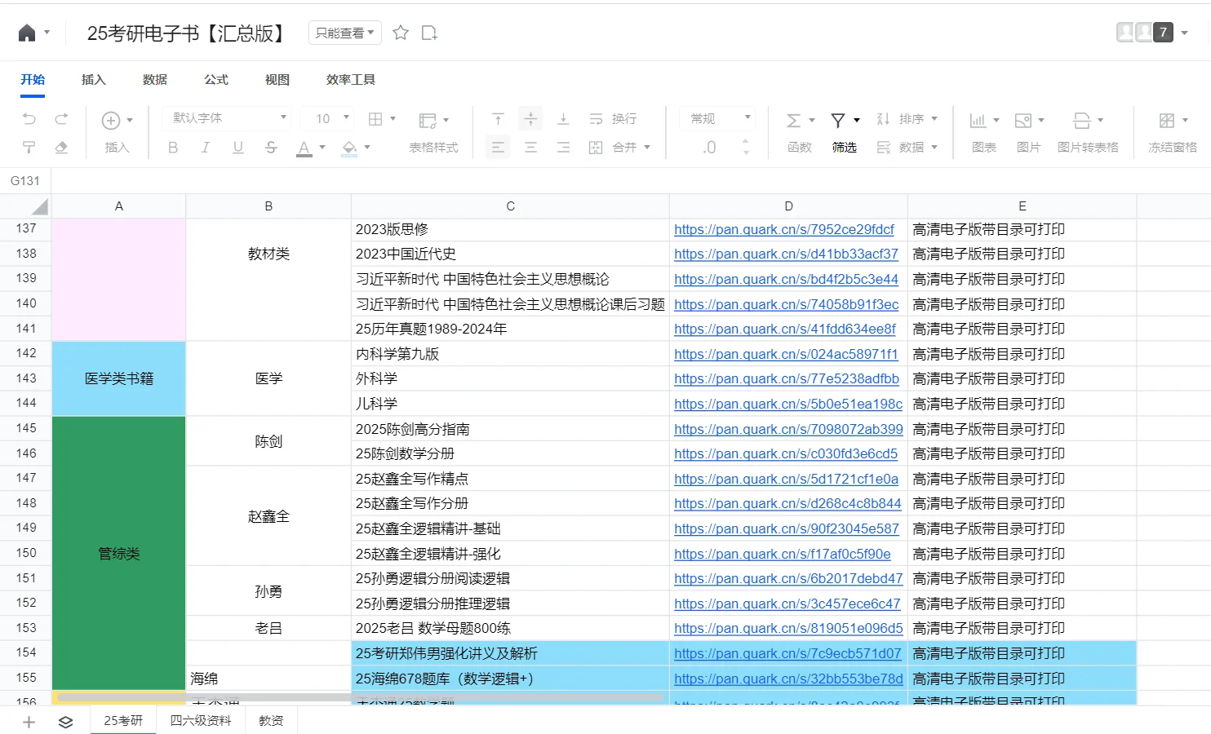Open the sum function Σ icon
This screenshot has height=734, width=1211.
[793, 121]
